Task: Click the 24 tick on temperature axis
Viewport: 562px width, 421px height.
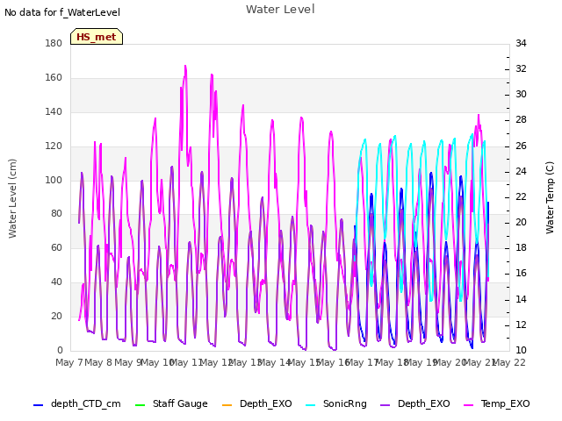Action: pyautogui.click(x=521, y=172)
